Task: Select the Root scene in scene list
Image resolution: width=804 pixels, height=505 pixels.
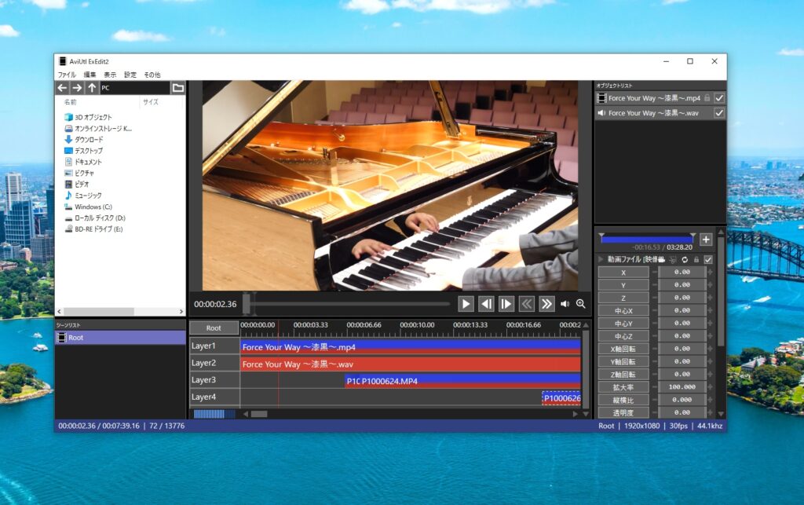Action: click(120, 338)
